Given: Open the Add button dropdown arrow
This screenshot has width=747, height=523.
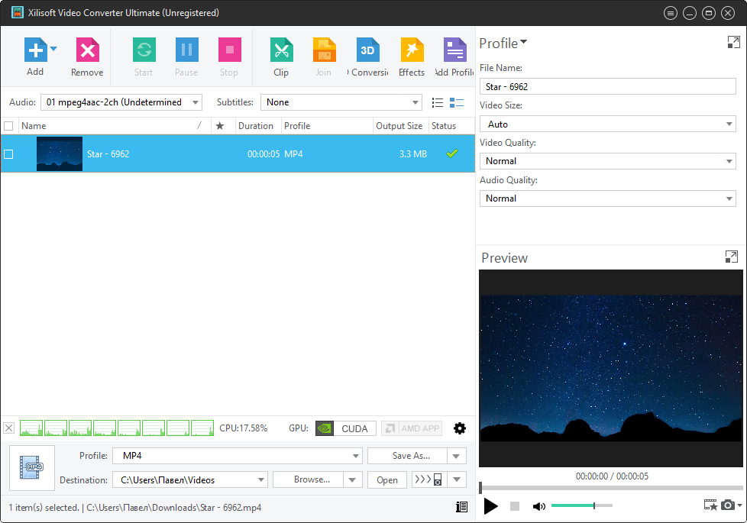Looking at the screenshot, I should click(x=53, y=48).
